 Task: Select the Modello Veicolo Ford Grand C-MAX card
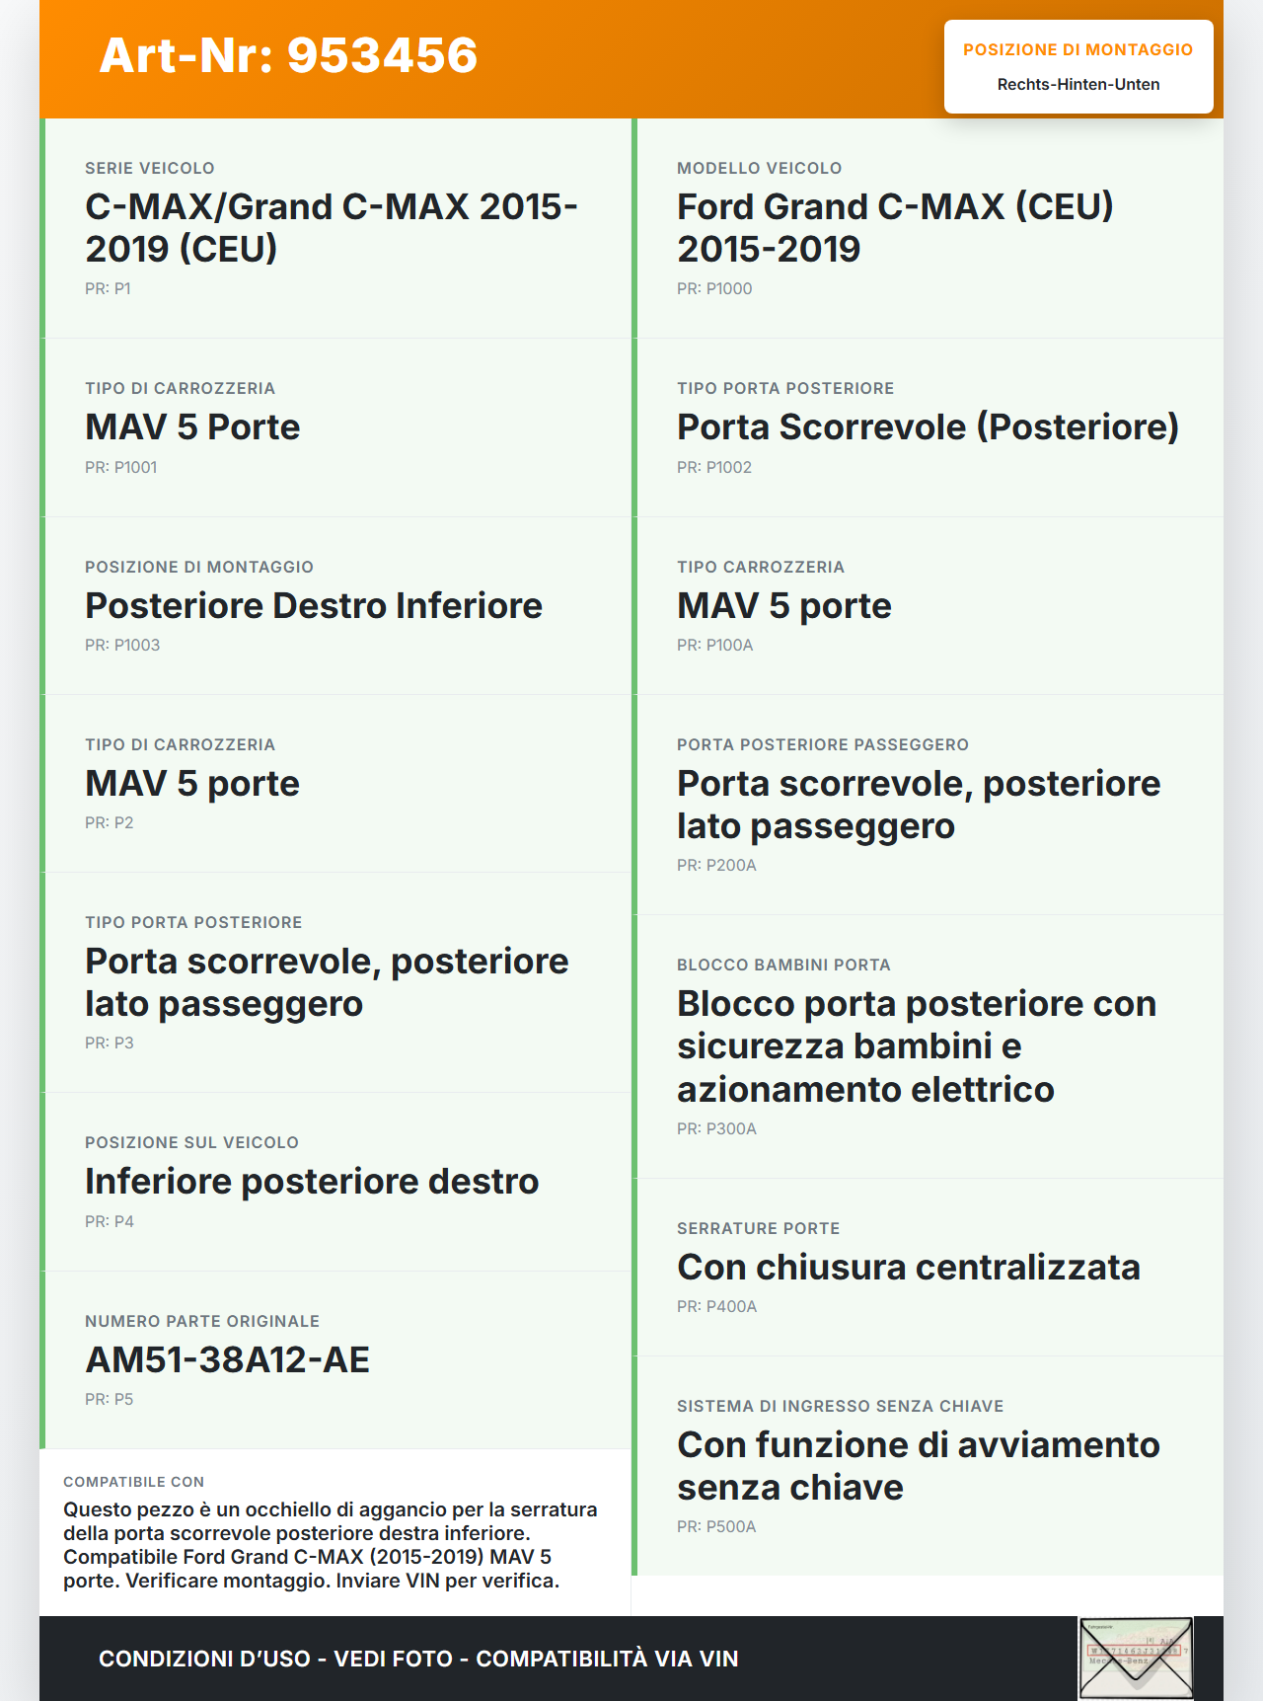[928, 228]
